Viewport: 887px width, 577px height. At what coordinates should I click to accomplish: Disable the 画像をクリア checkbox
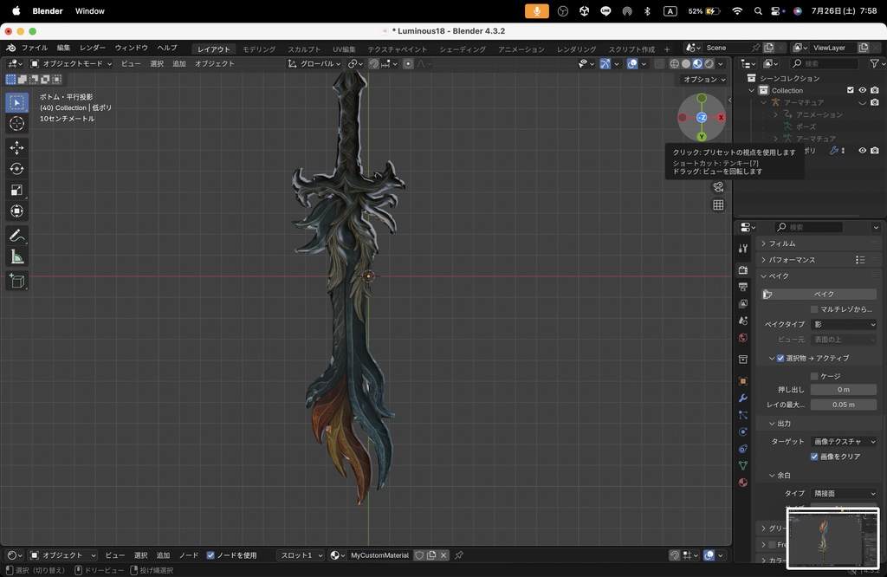[814, 457]
